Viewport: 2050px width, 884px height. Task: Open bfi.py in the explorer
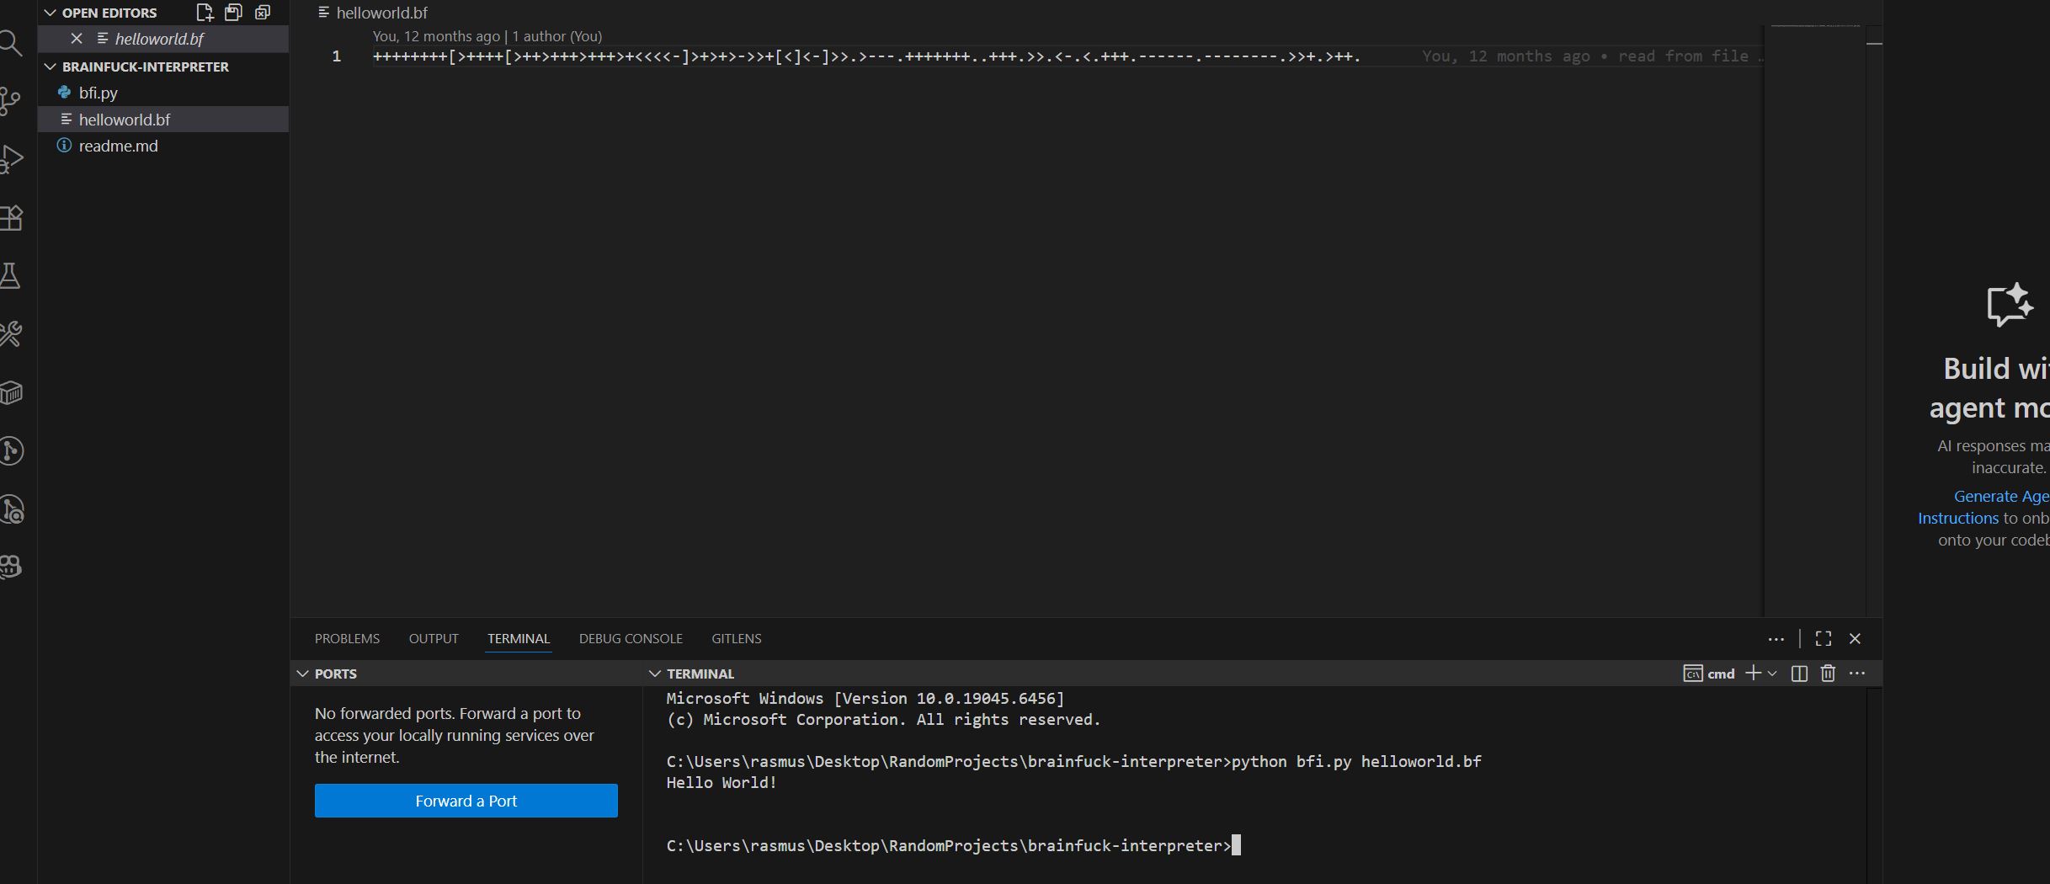[163, 93]
